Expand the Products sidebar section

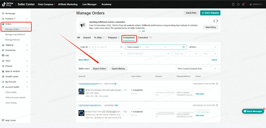pyautogui.click(x=27, y=19)
